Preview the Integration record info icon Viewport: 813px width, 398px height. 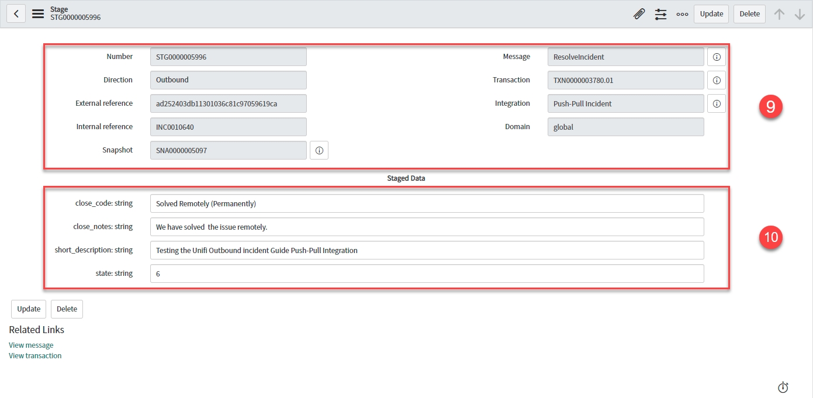pyautogui.click(x=717, y=103)
